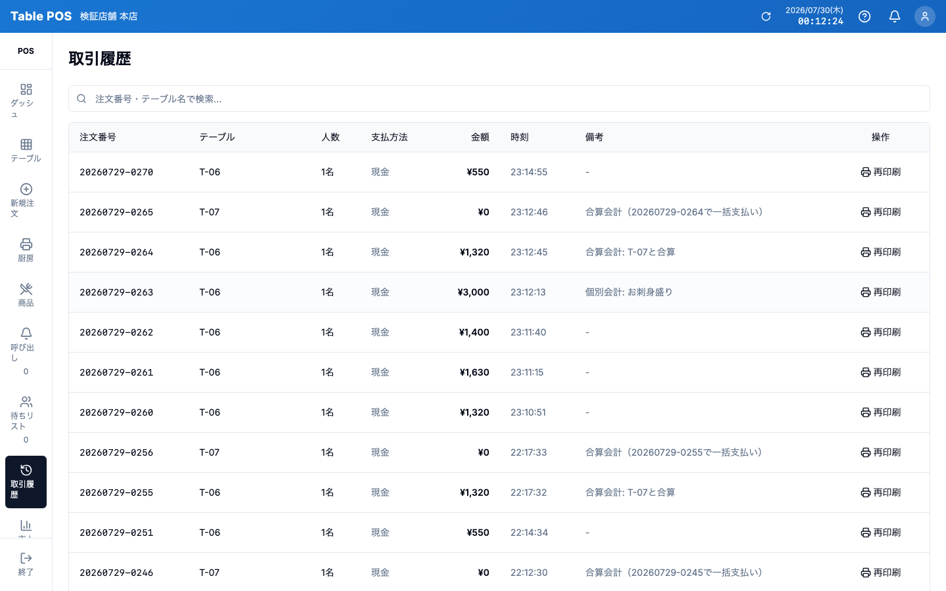
Task: Click note 合算会計（20260729-0255で一括支払い）
Action: coord(674,452)
